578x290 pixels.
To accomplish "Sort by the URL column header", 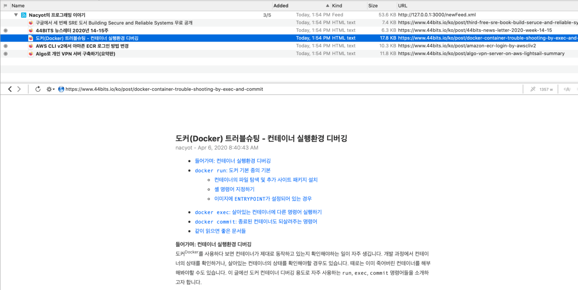I will coord(403,6).
